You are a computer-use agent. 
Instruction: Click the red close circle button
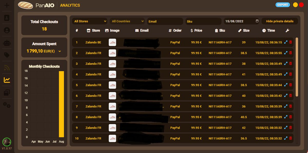pyautogui.click(x=301, y=5)
